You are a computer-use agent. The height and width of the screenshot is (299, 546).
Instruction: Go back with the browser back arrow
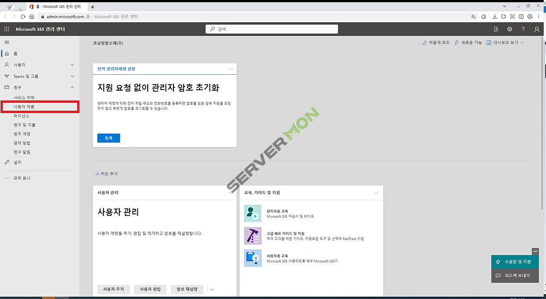tap(6, 16)
